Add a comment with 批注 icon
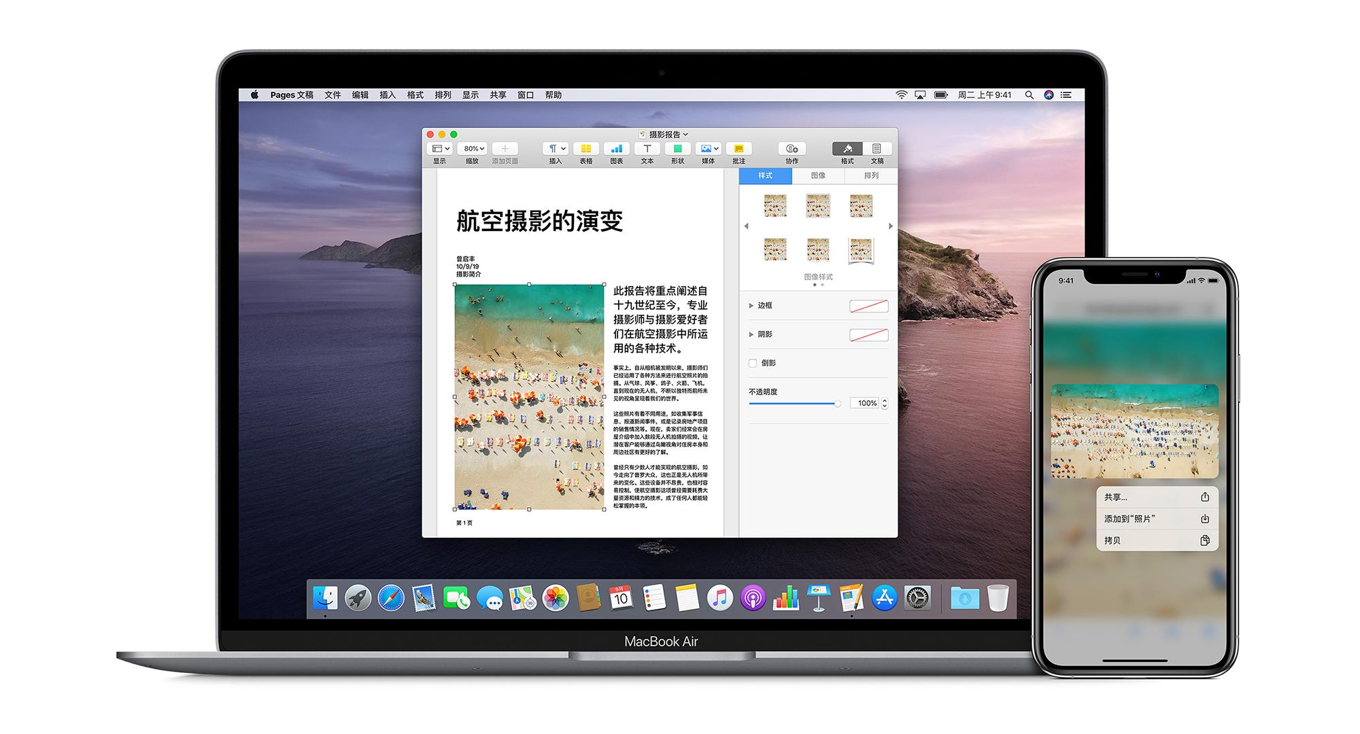 (738, 149)
